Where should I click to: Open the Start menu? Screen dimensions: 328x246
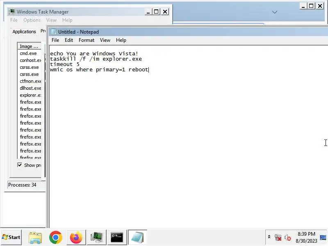[x=11, y=237]
